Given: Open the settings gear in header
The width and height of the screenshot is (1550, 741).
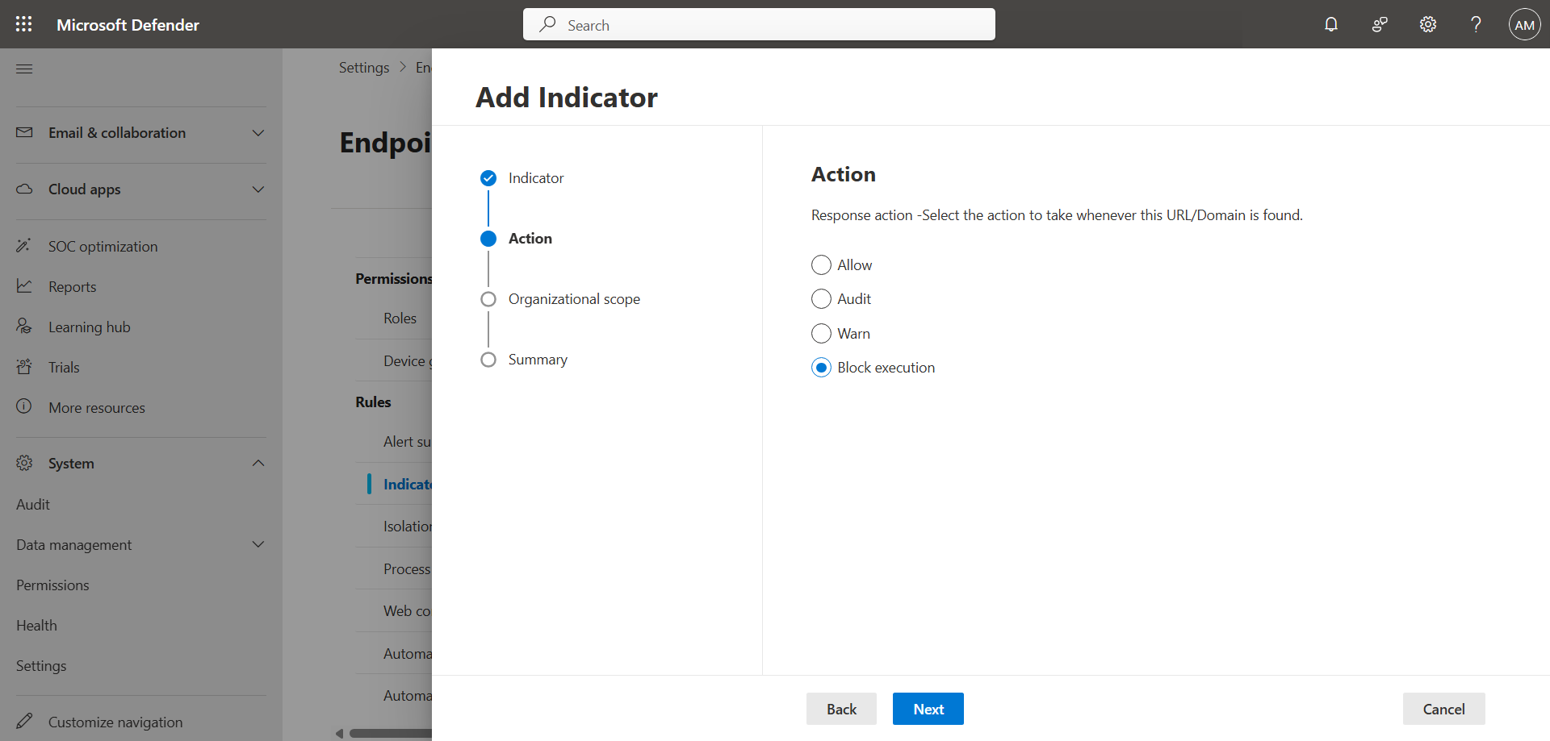Looking at the screenshot, I should 1428,24.
